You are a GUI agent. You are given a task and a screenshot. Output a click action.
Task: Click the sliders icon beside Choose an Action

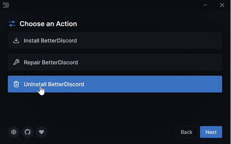coord(12,23)
